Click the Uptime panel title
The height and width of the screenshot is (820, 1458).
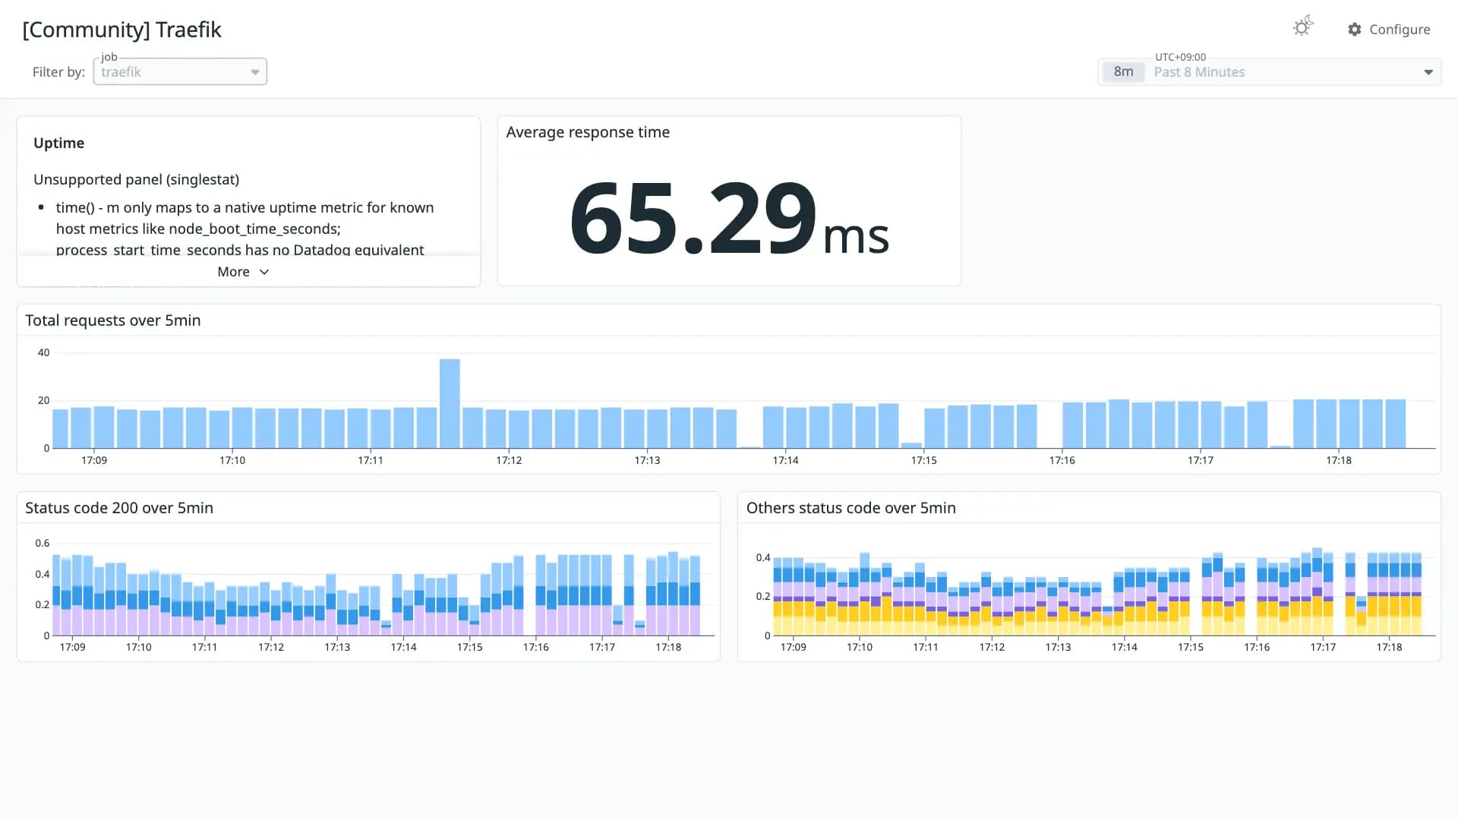pyautogui.click(x=58, y=143)
